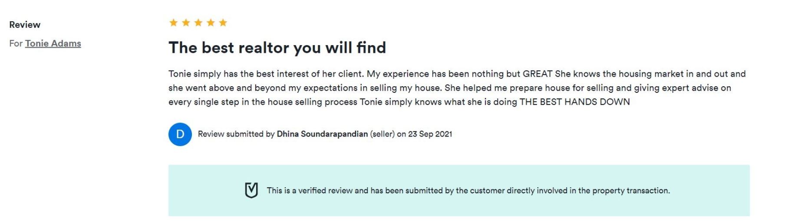The height and width of the screenshot is (221, 811).
Task: Click the first gold rating star
Action: click(173, 23)
